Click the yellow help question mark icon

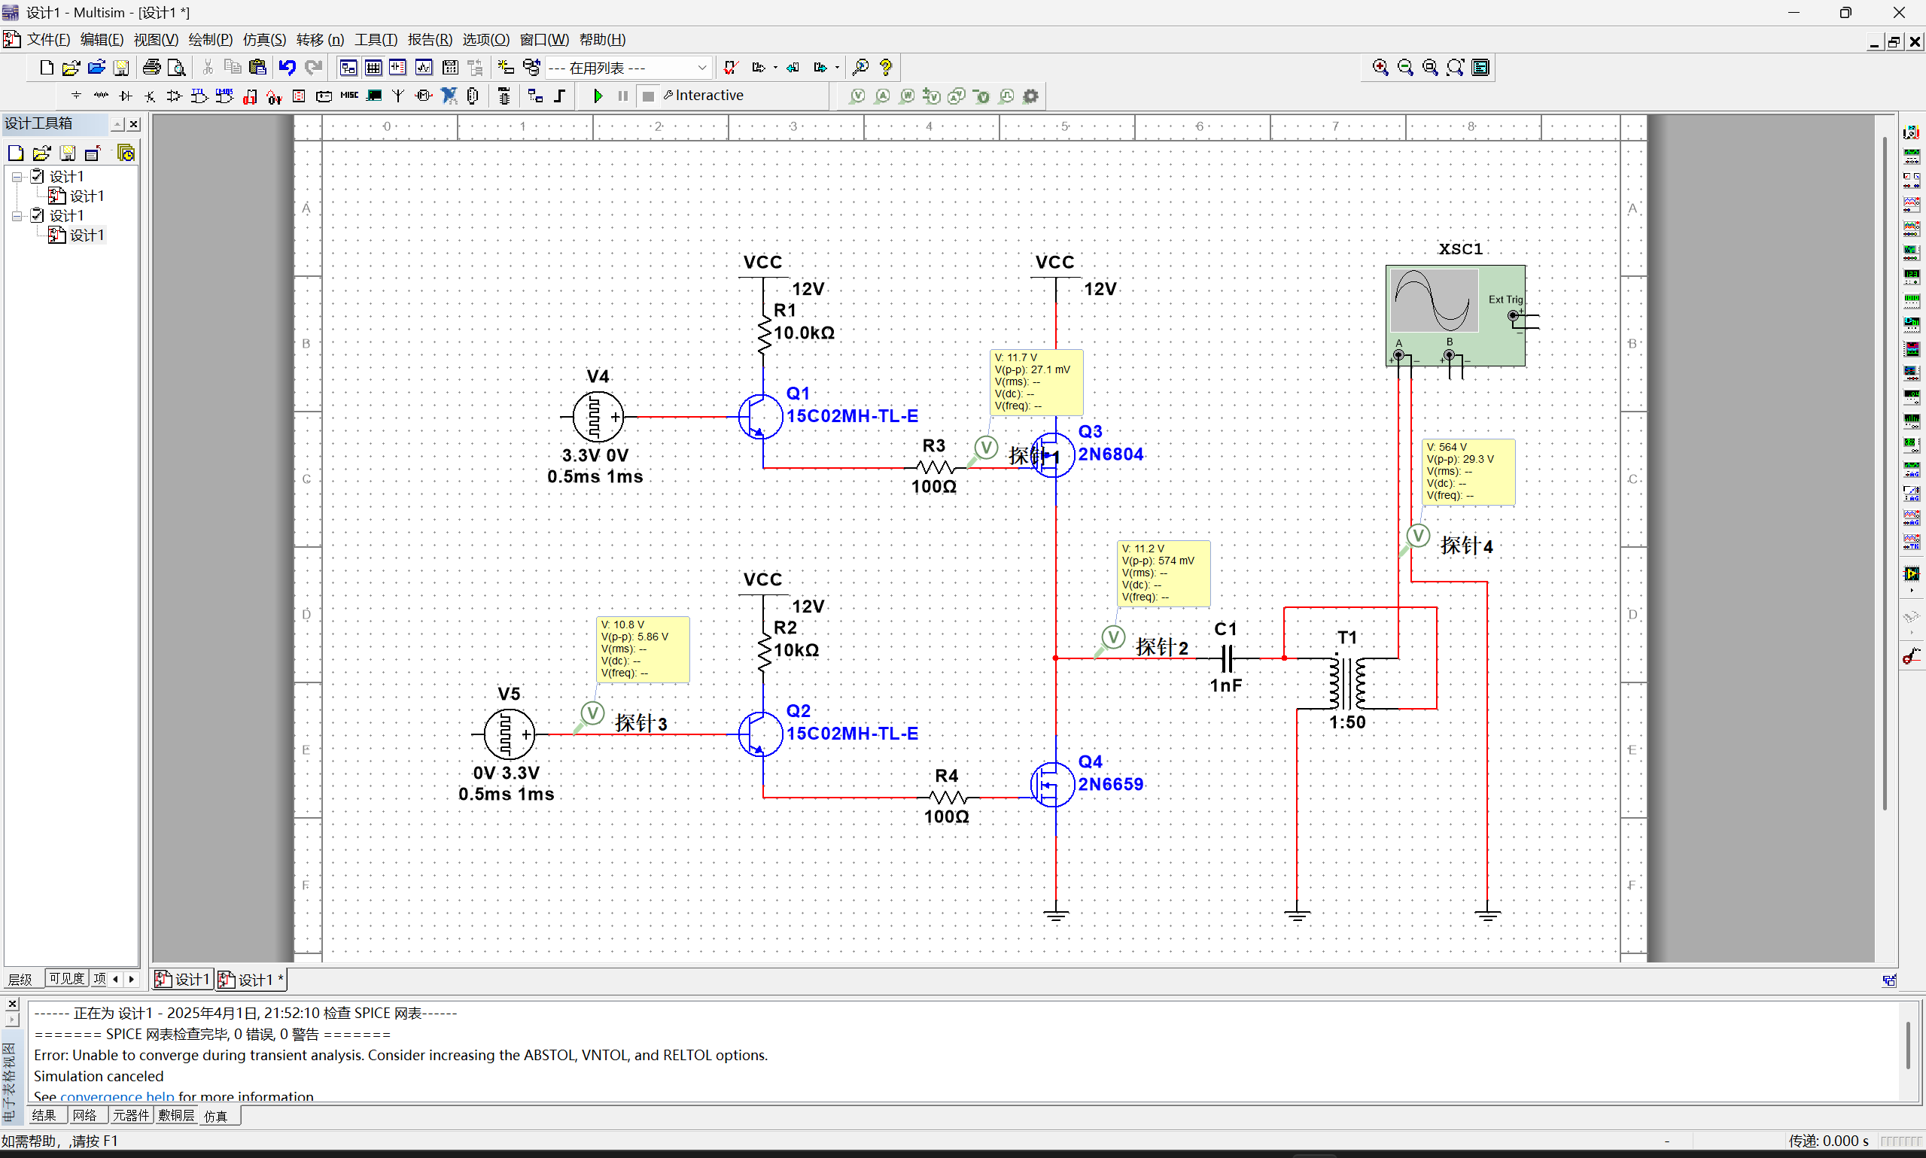(x=886, y=68)
